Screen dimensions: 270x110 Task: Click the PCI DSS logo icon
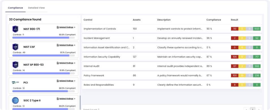click(15, 83)
